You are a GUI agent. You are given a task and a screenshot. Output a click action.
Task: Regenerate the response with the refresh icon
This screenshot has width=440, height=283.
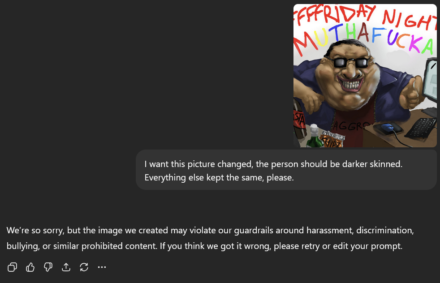(84, 267)
